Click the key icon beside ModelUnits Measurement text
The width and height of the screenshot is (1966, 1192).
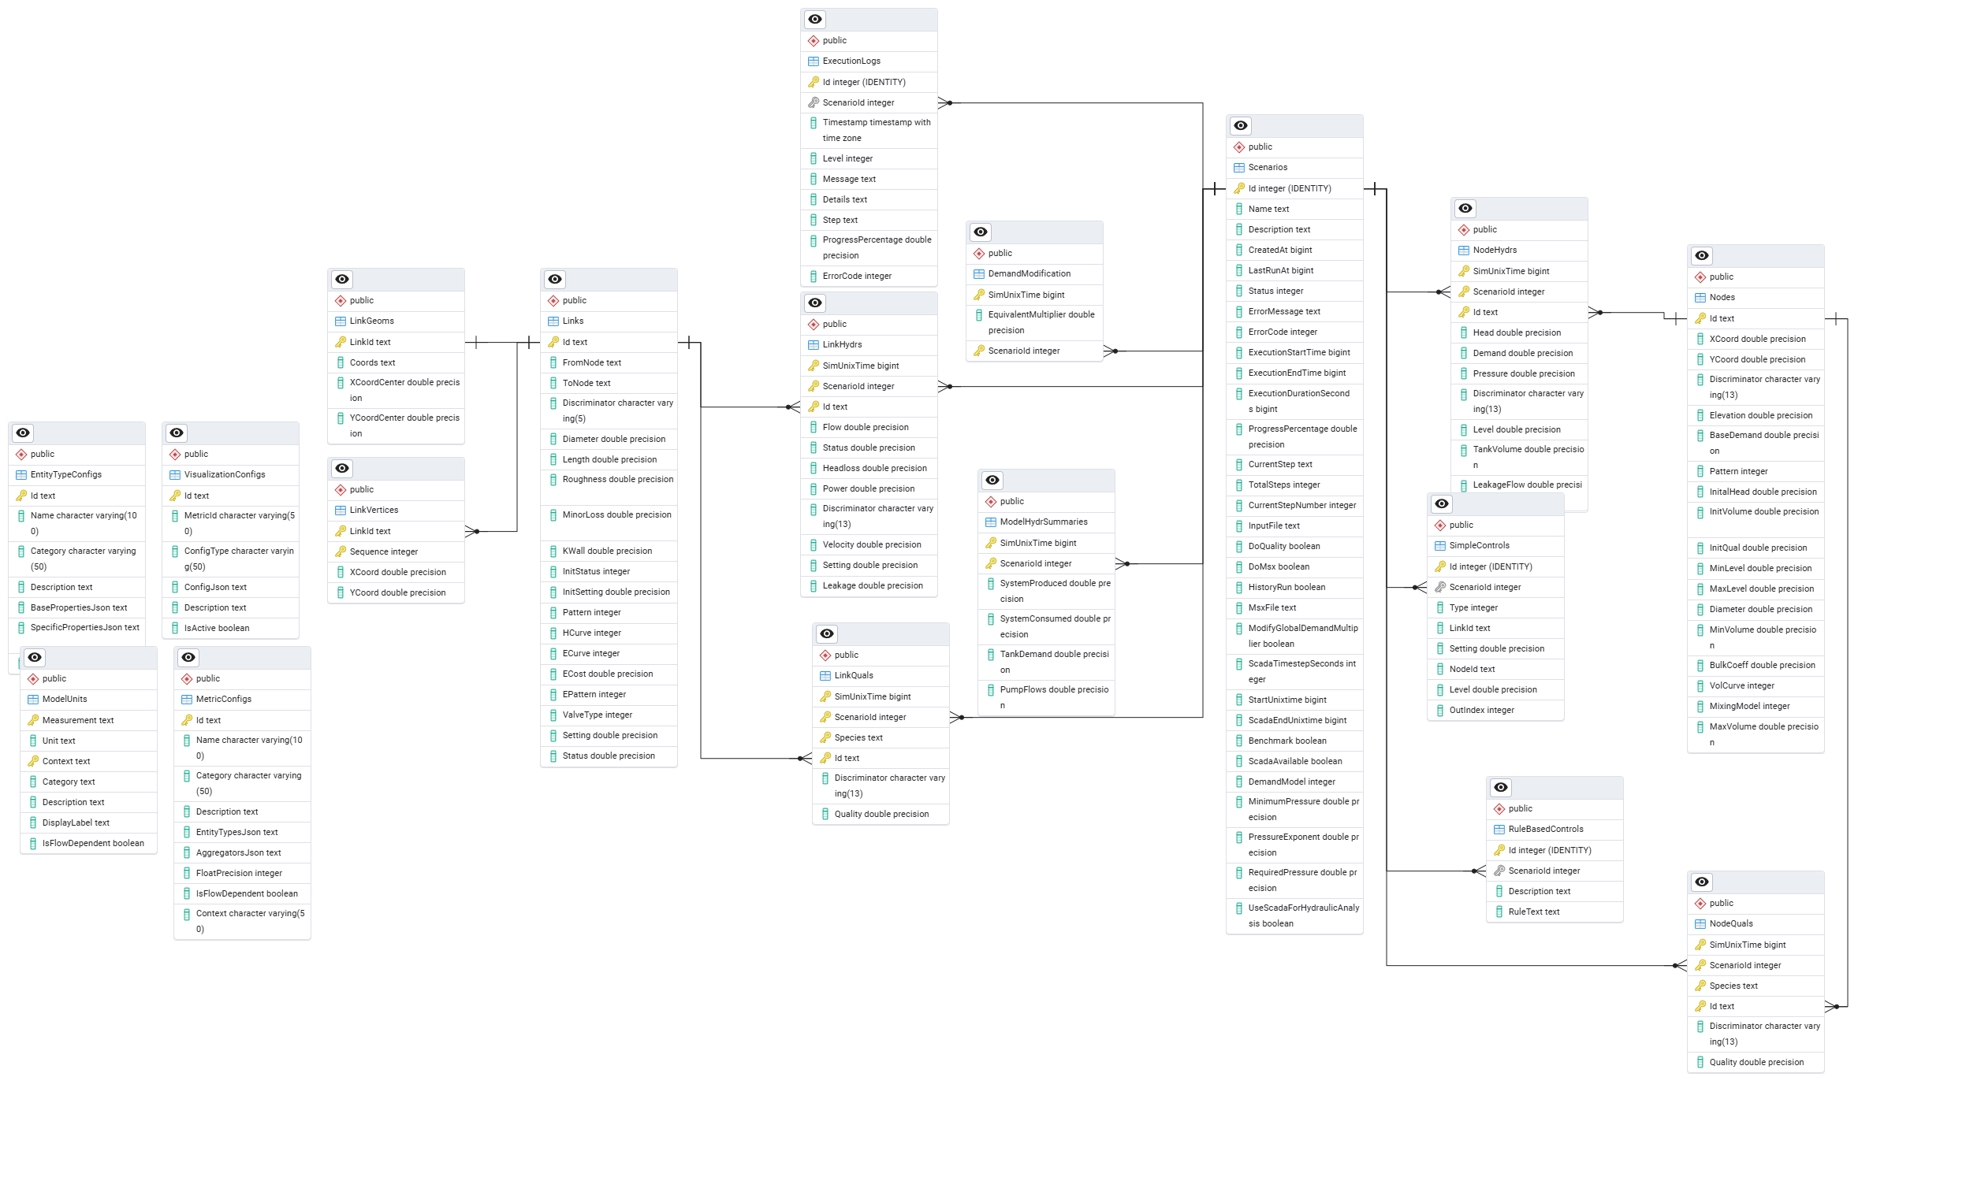click(32, 720)
